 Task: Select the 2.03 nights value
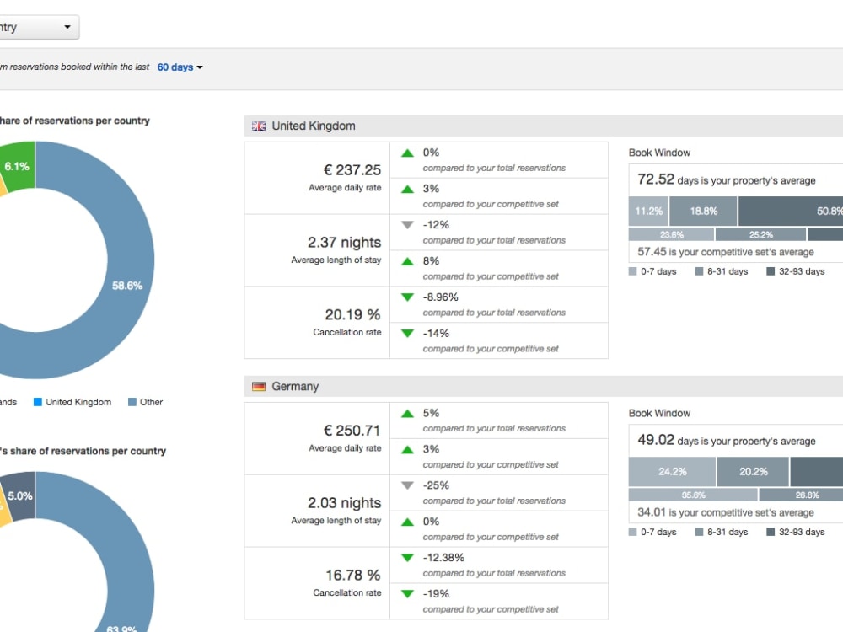[344, 503]
